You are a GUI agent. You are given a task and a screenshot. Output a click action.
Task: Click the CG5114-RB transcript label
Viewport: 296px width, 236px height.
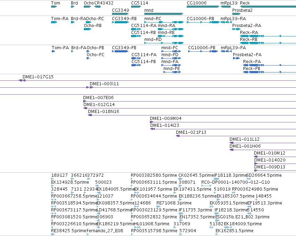click(x=143, y=33)
